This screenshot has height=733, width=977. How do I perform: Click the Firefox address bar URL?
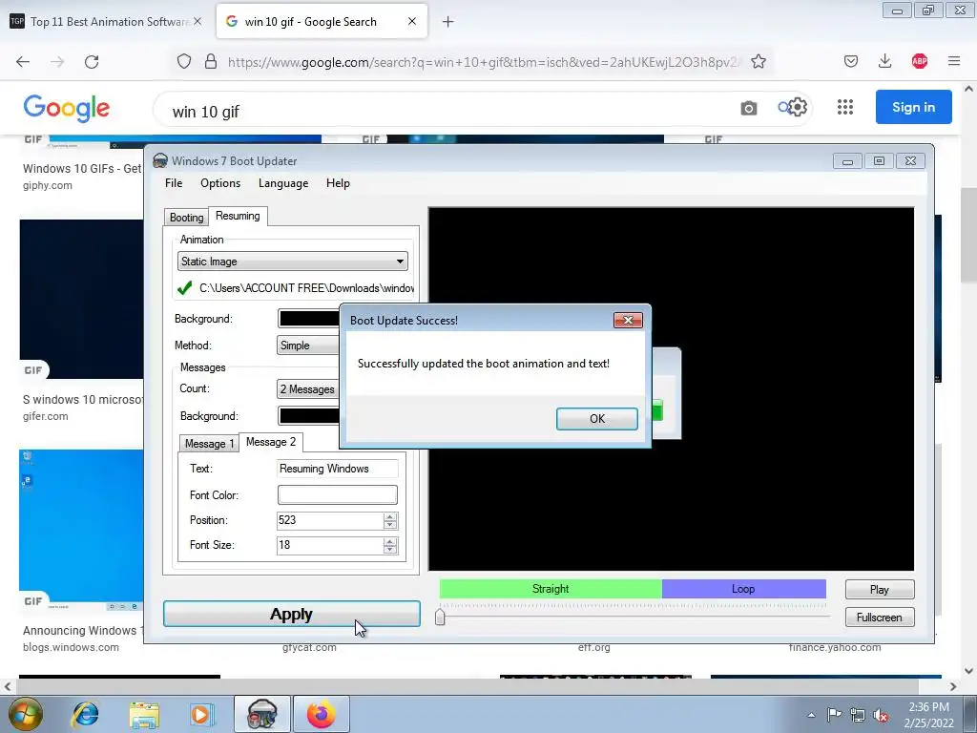click(x=484, y=62)
